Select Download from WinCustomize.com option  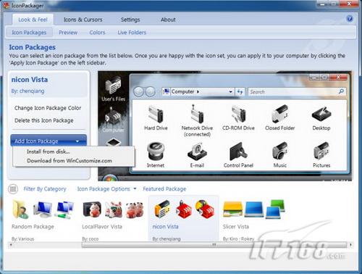[x=70, y=161]
